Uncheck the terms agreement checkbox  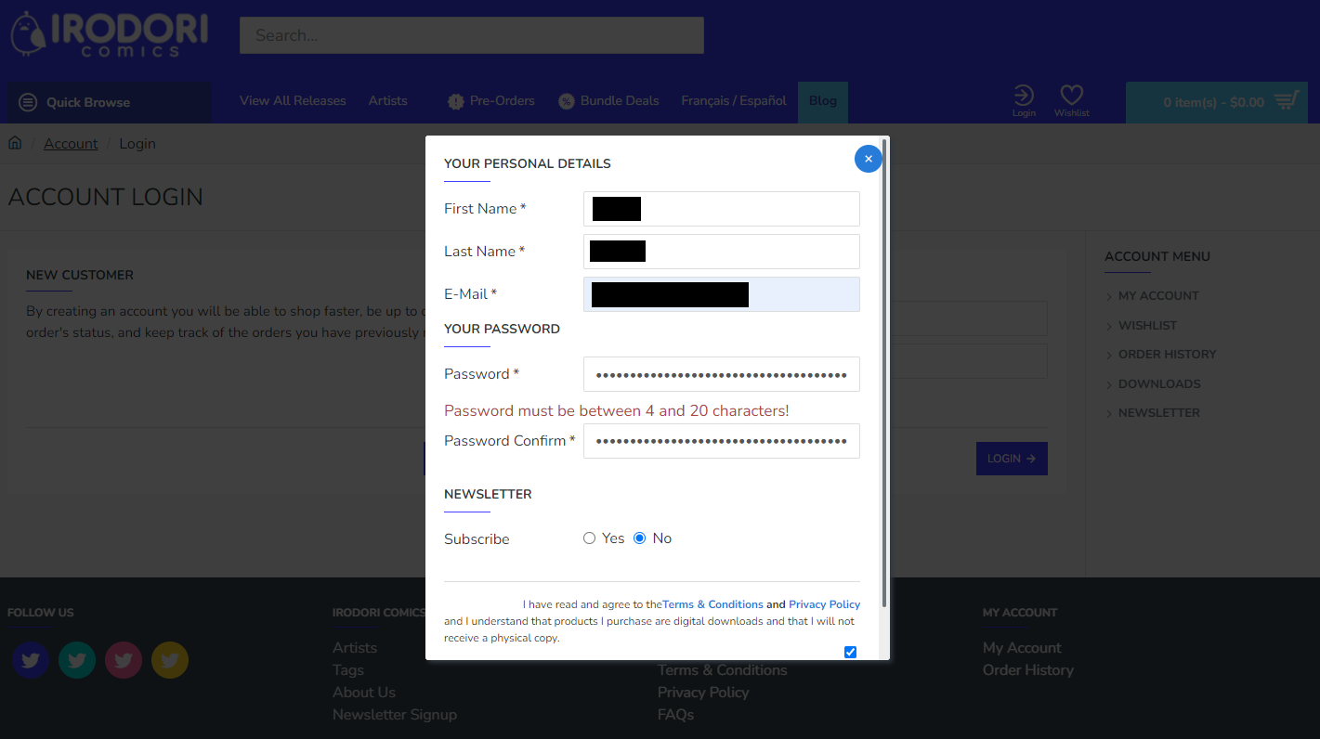(x=850, y=652)
